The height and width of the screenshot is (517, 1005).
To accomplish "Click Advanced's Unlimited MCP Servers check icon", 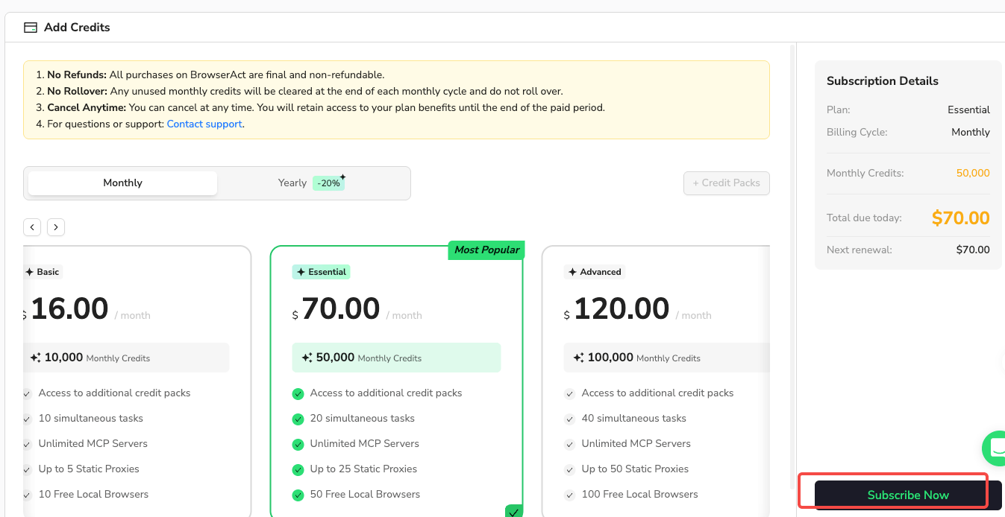I will coord(570,444).
